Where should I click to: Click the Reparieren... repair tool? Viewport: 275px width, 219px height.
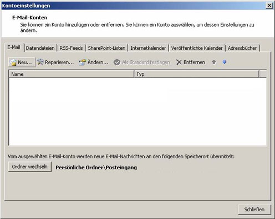(55, 62)
